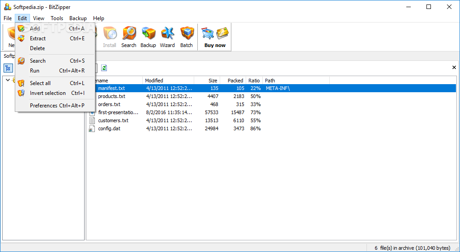Choose Delete from the Edit menu
Image resolution: width=460 pixels, height=252 pixels.
[x=55, y=48]
